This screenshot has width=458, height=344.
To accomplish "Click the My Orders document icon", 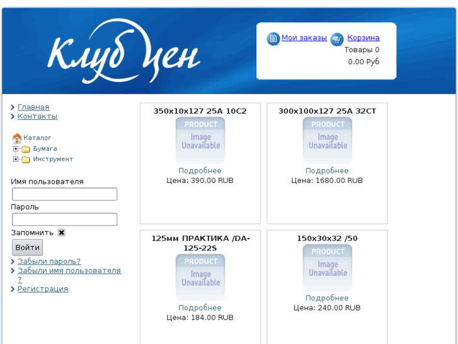I will (273, 39).
